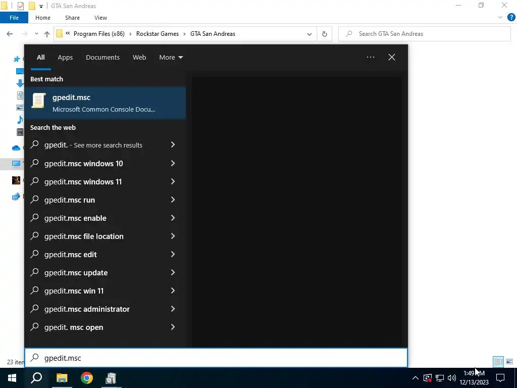Open File Explorer help icon
517x388 pixels.
[511, 18]
